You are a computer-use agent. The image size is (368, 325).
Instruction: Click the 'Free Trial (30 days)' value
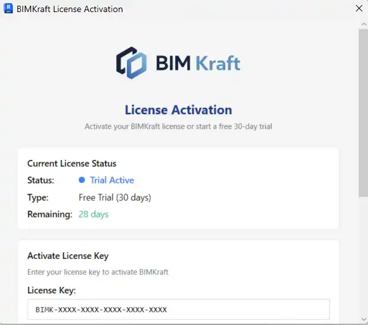point(115,197)
